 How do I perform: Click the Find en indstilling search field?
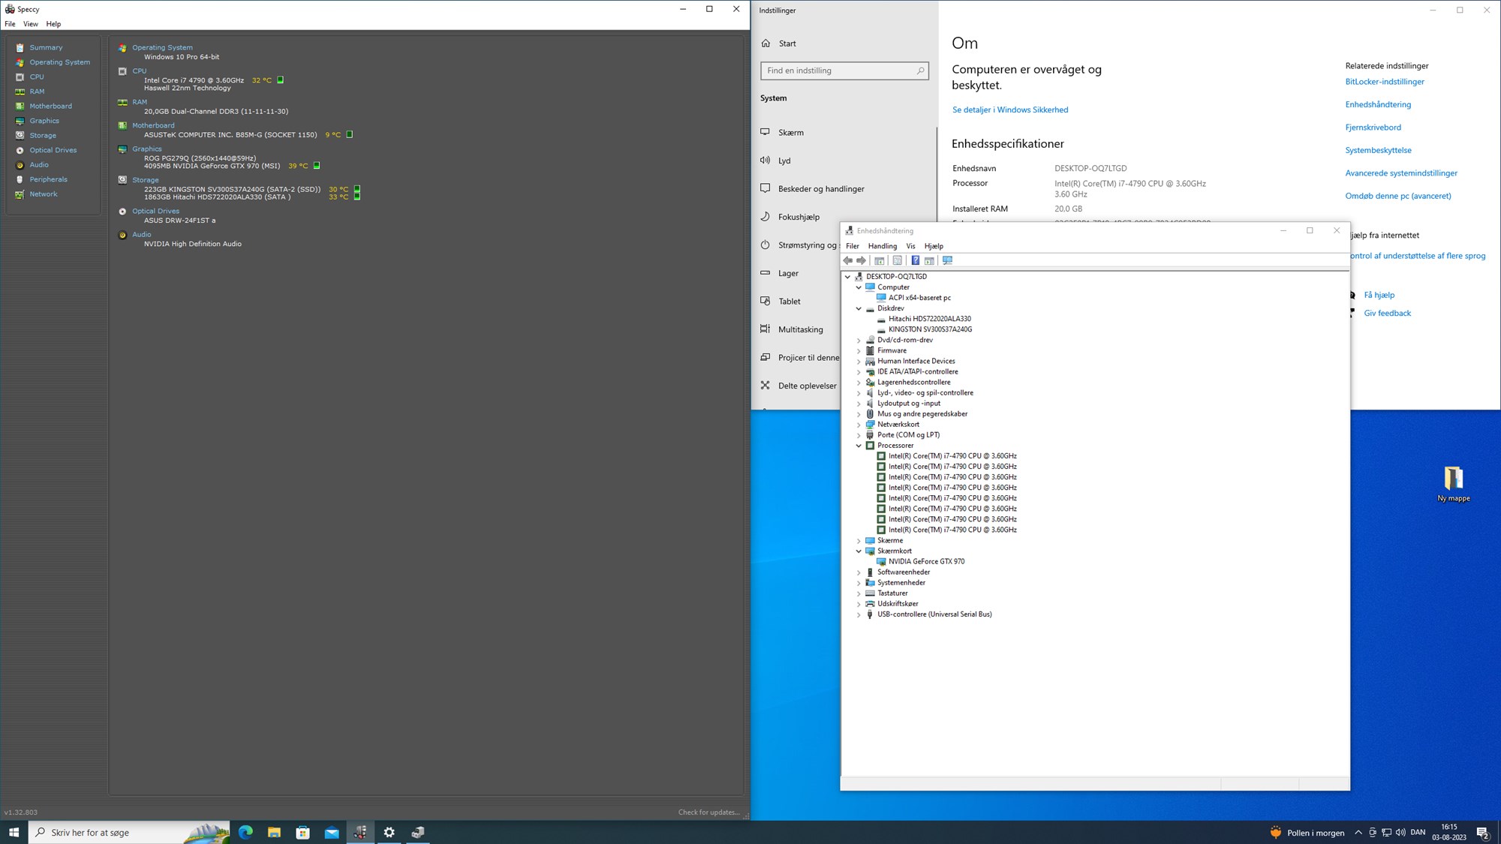pos(844,71)
